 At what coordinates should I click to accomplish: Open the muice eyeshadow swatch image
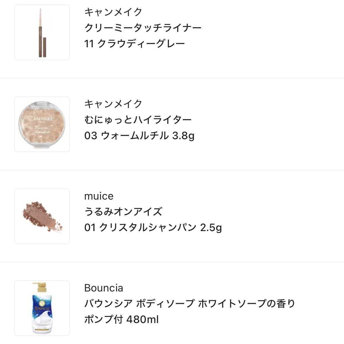pyautogui.click(x=42, y=215)
